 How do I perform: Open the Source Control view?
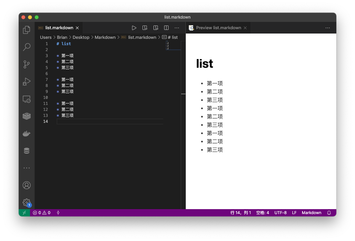coord(27,64)
